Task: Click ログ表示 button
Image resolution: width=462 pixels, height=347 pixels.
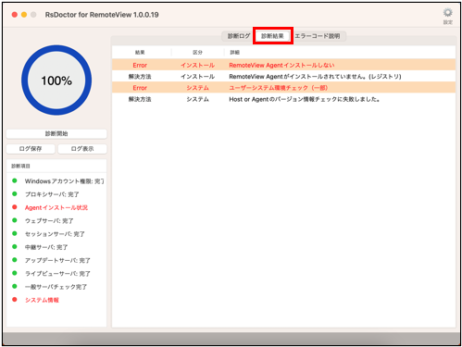Action: click(82, 149)
